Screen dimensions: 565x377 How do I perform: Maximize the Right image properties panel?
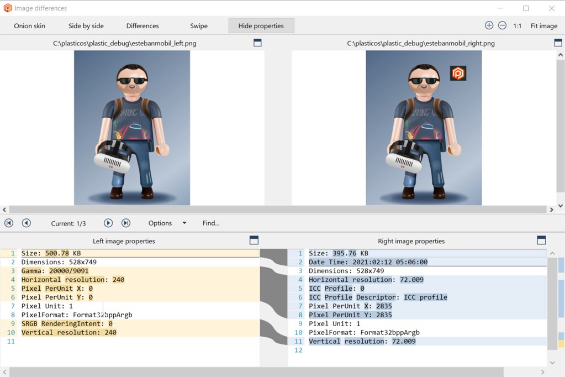(x=541, y=240)
